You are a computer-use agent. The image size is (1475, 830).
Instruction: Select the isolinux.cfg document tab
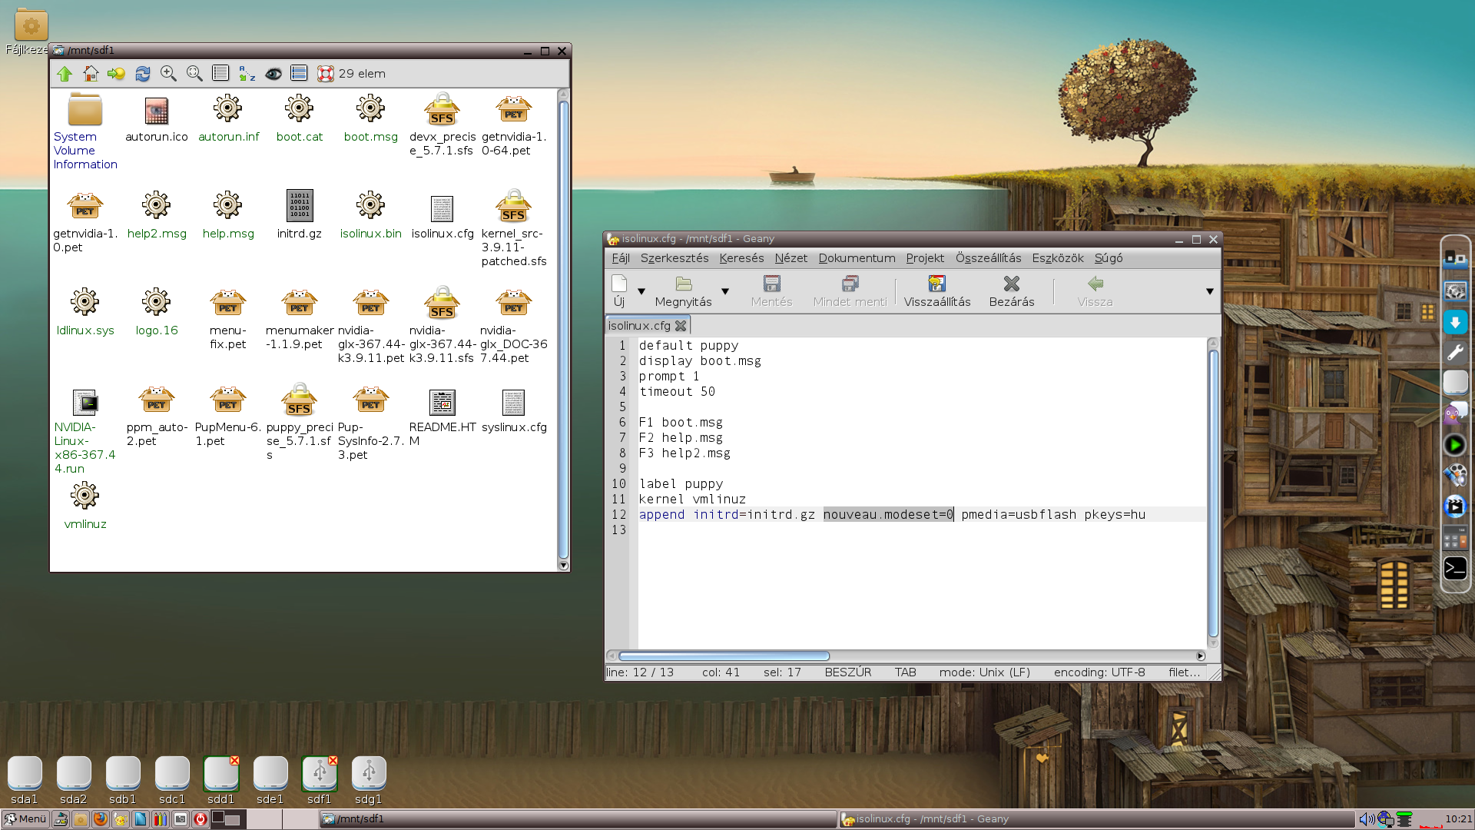click(x=639, y=326)
